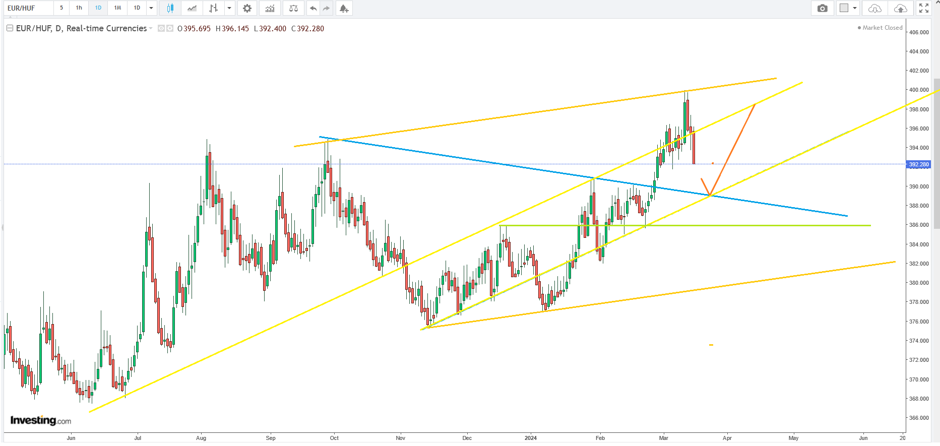This screenshot has height=446, width=940.
Task: Click the EUR/HUF symbol search field
Action: 29,8
